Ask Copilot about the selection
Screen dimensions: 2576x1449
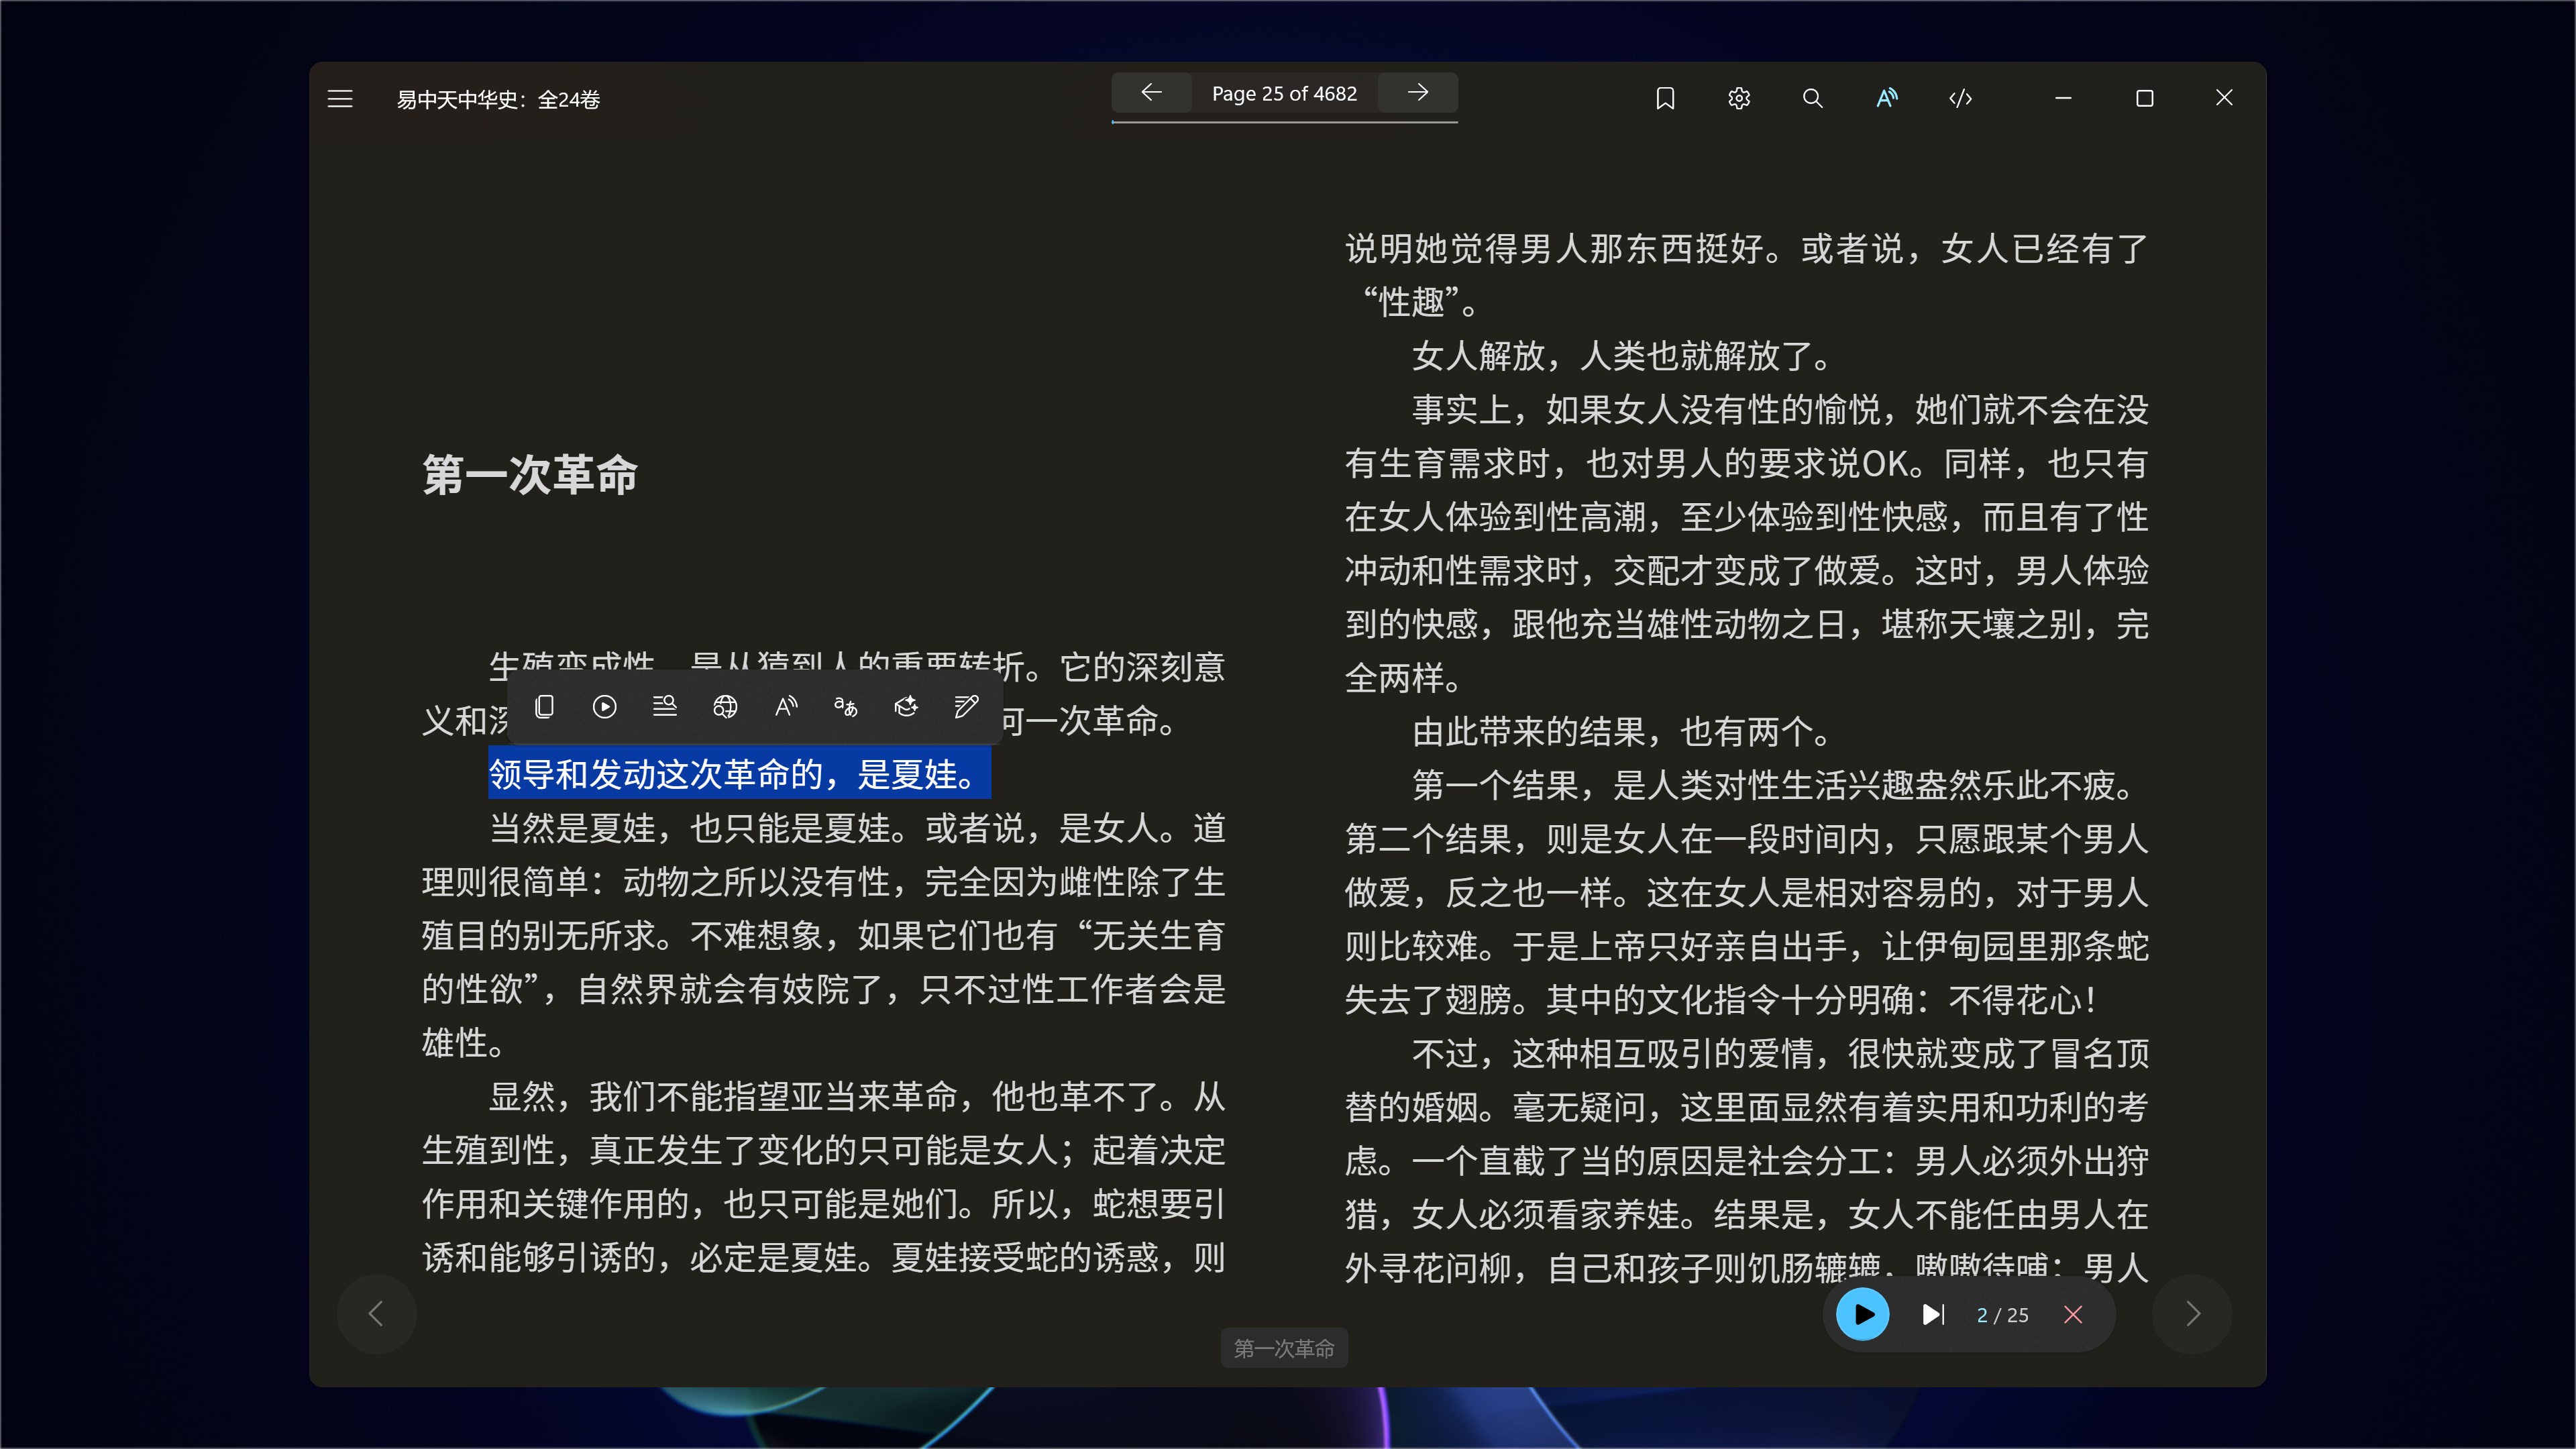(x=906, y=706)
